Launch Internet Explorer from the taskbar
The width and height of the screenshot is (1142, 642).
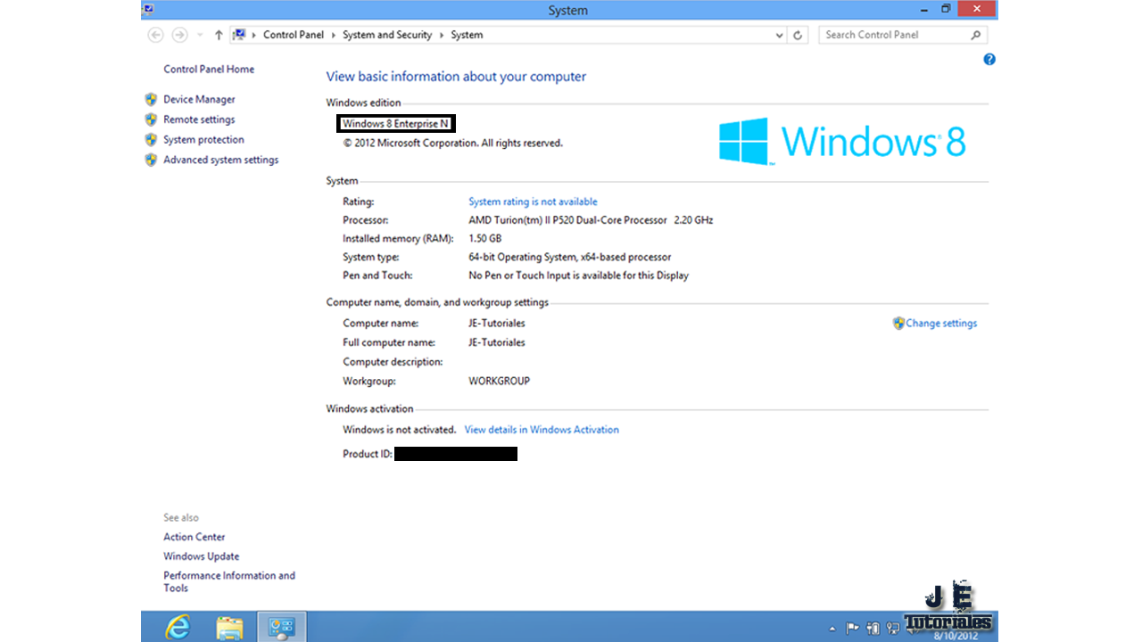click(178, 627)
